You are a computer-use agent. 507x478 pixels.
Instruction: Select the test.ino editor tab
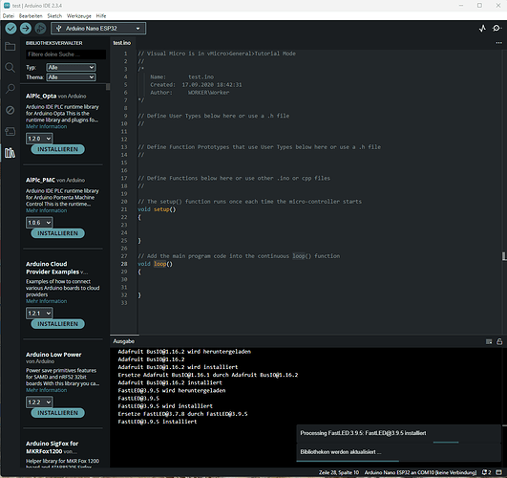pos(122,43)
